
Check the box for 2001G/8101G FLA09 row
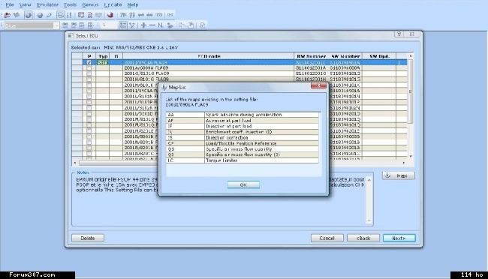click(x=89, y=73)
